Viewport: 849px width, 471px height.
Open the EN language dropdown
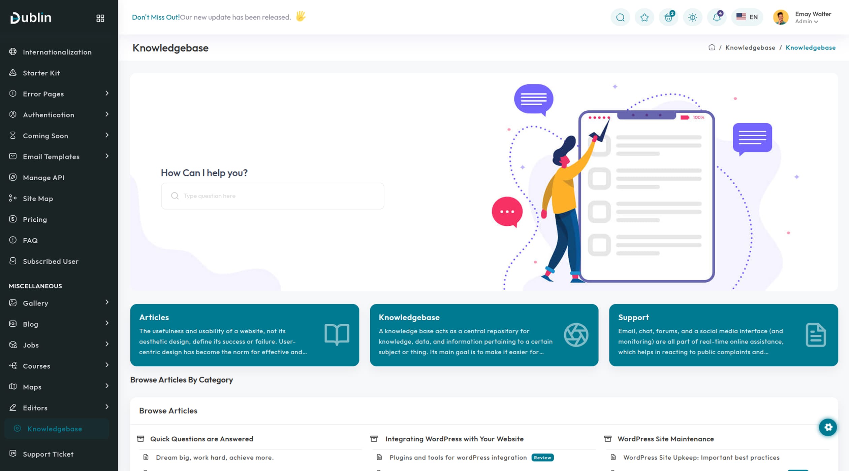click(747, 17)
